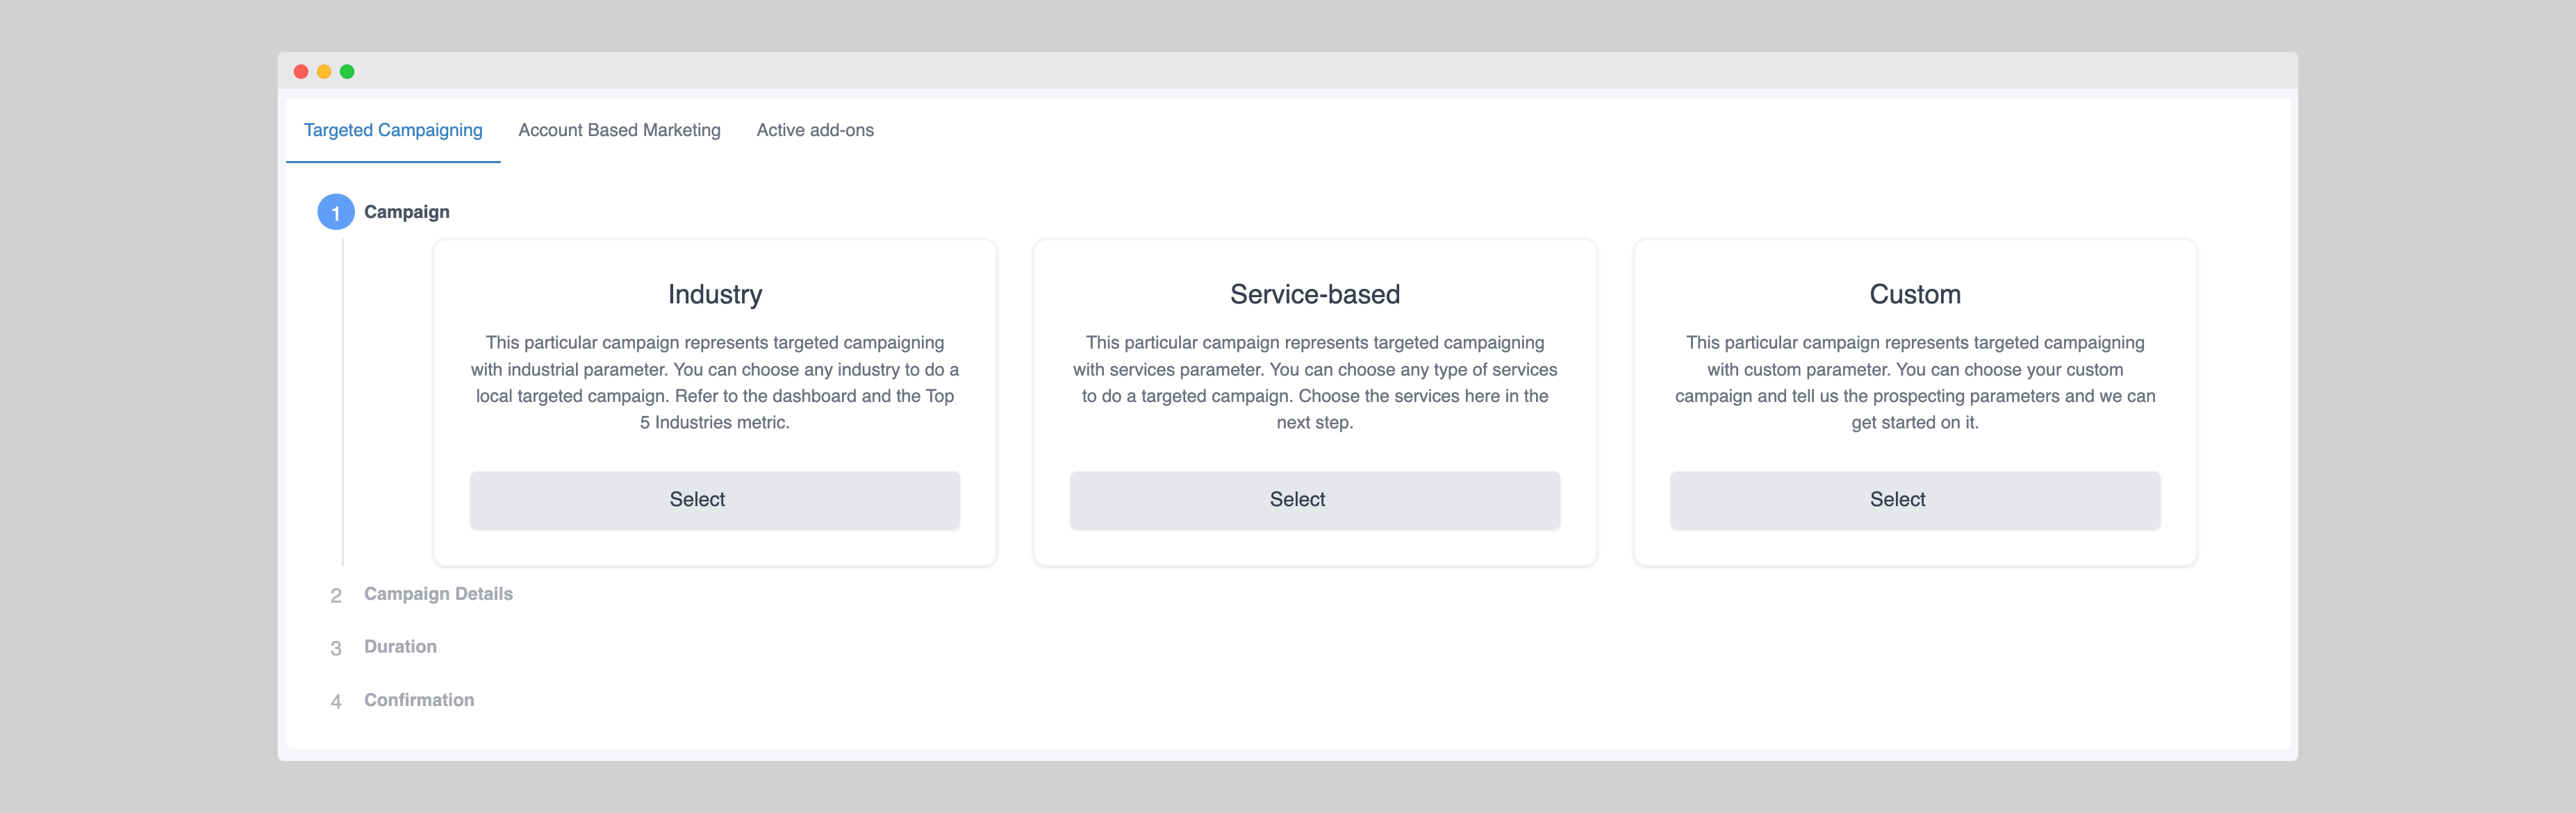Maximize window using green button
The width and height of the screenshot is (2576, 813).
pos(347,72)
